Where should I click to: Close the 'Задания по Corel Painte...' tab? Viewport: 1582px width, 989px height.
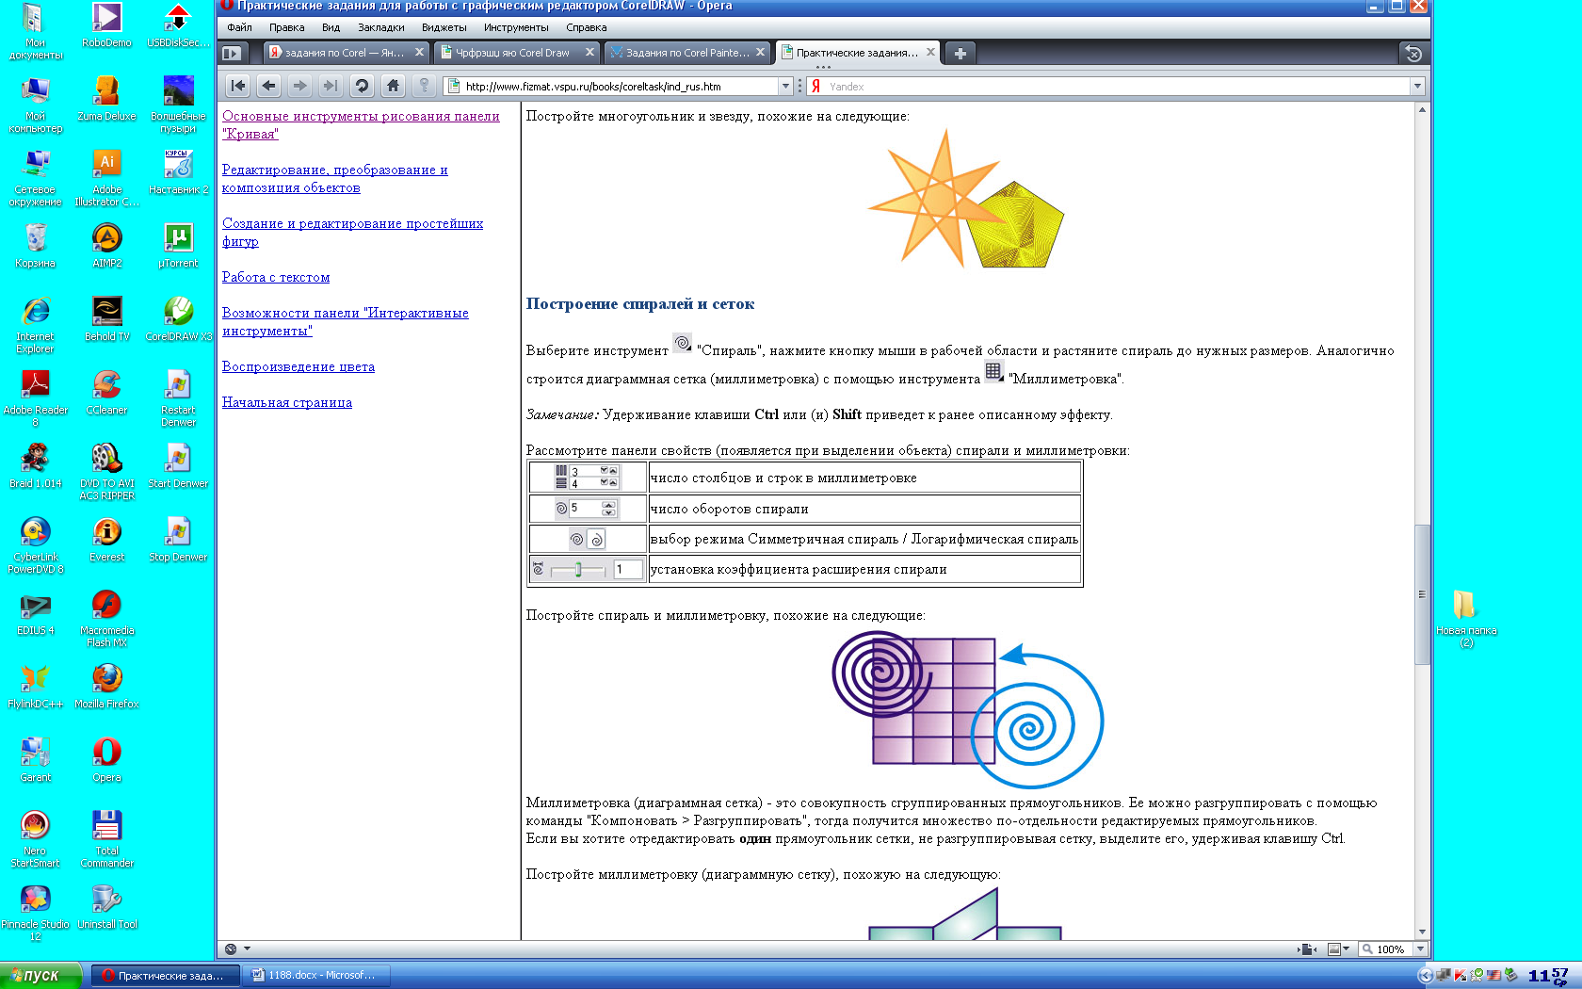click(760, 53)
